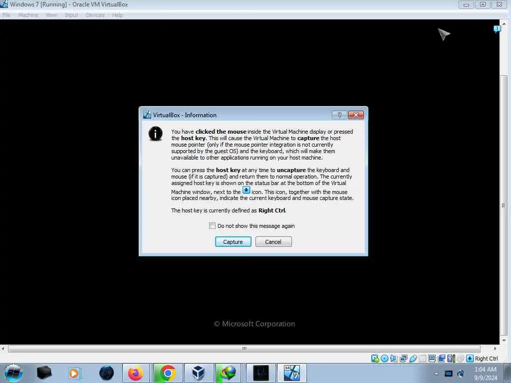The height and width of the screenshot is (383, 511).
Task: Enable Do not show this message again
Action: point(212,226)
